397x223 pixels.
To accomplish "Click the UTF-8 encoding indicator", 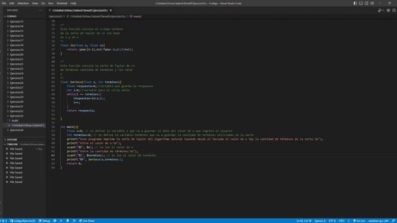I will [x=332, y=221].
